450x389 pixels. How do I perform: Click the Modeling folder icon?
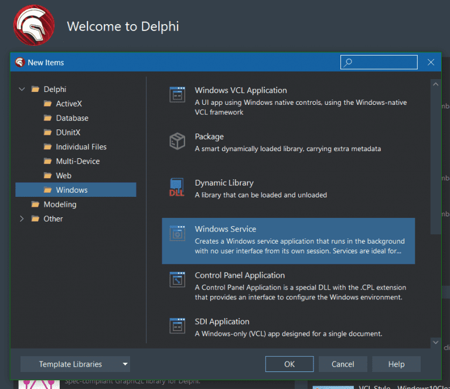pos(35,204)
